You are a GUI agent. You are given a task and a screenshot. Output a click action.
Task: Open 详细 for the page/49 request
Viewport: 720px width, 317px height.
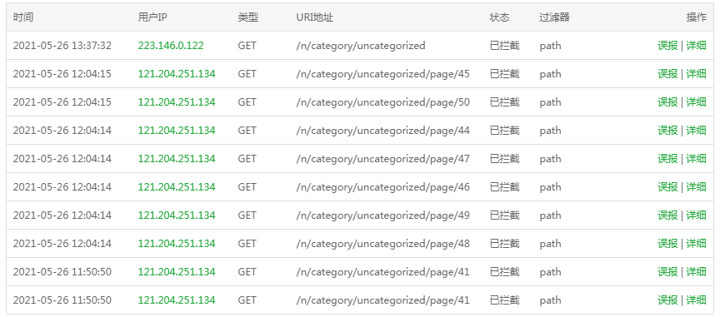tap(696, 215)
